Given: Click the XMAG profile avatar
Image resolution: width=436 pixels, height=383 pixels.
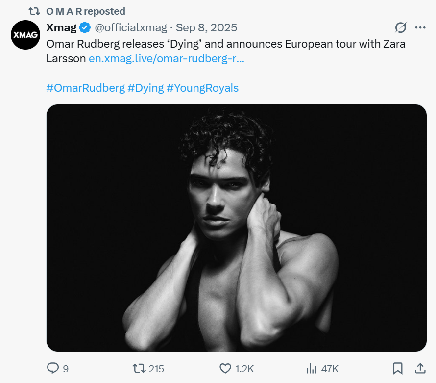Looking at the screenshot, I should pos(25,35).
